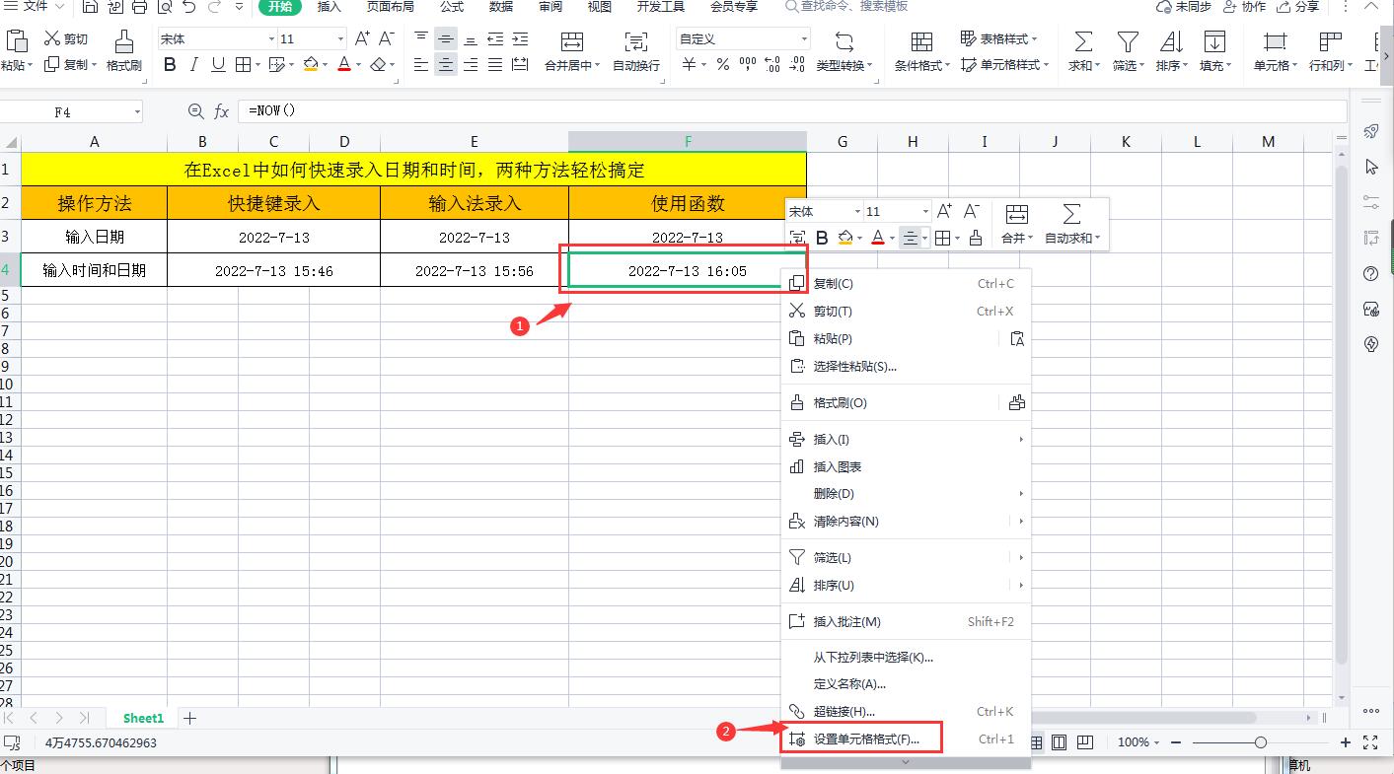Screen dimensions: 1394x774
Task: Click the Format Painter (格式刷) in the ribbon
Action: [x=123, y=50]
